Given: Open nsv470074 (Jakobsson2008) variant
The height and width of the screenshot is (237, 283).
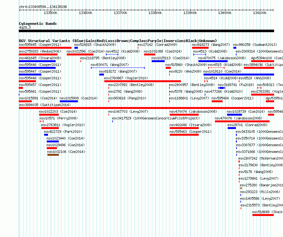Looking at the screenshot, I should pyautogui.click(x=184, y=115).
